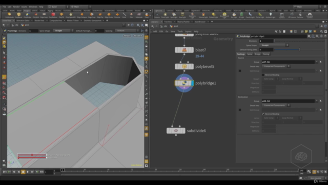Add an Area Light from shelf

click(182, 15)
